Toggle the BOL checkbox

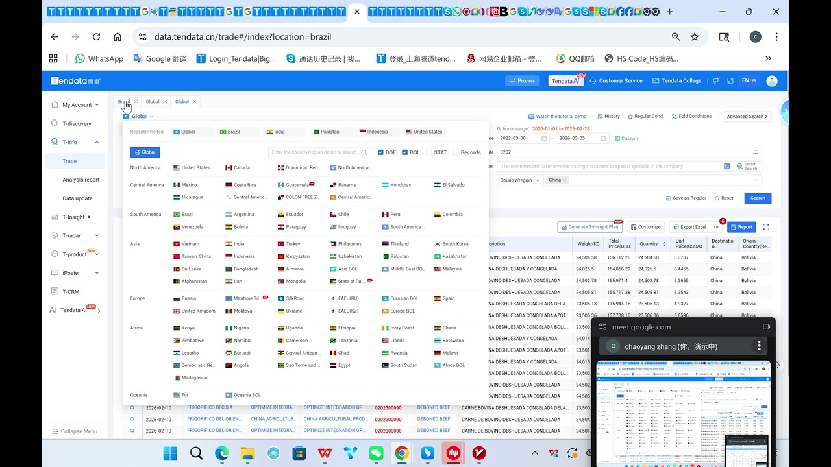tap(405, 152)
